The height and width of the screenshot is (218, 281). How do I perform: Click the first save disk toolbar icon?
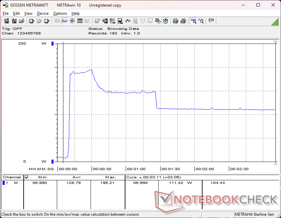click(7, 21)
